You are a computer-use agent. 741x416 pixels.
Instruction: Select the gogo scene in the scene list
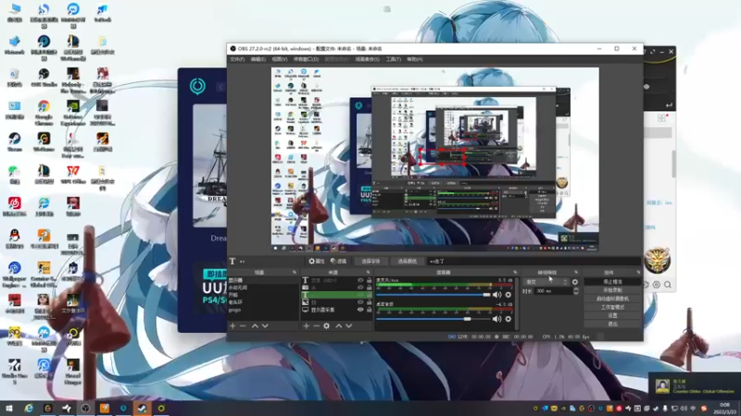[263, 310]
